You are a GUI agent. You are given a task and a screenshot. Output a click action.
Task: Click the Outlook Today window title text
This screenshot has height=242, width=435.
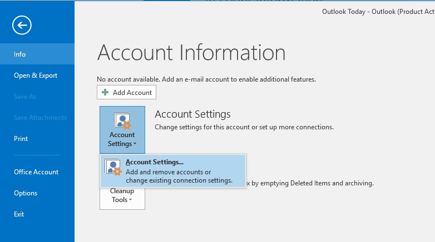point(378,12)
